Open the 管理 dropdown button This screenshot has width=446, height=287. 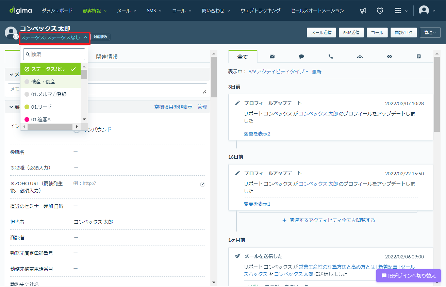pos(430,33)
